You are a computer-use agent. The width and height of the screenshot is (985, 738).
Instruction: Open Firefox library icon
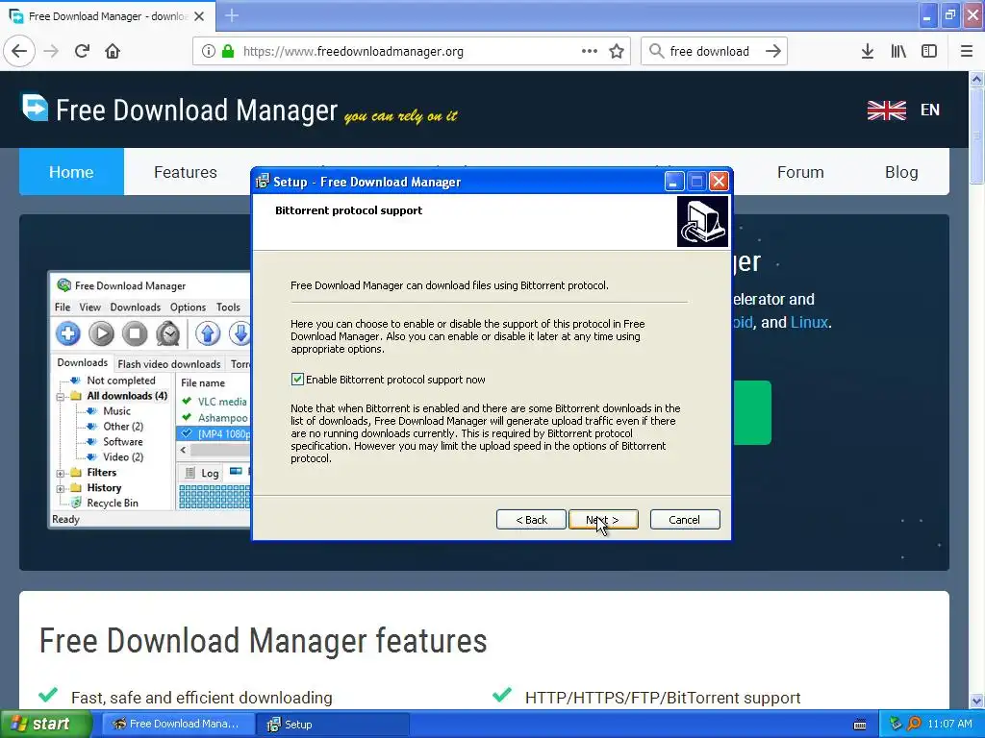pyautogui.click(x=898, y=51)
